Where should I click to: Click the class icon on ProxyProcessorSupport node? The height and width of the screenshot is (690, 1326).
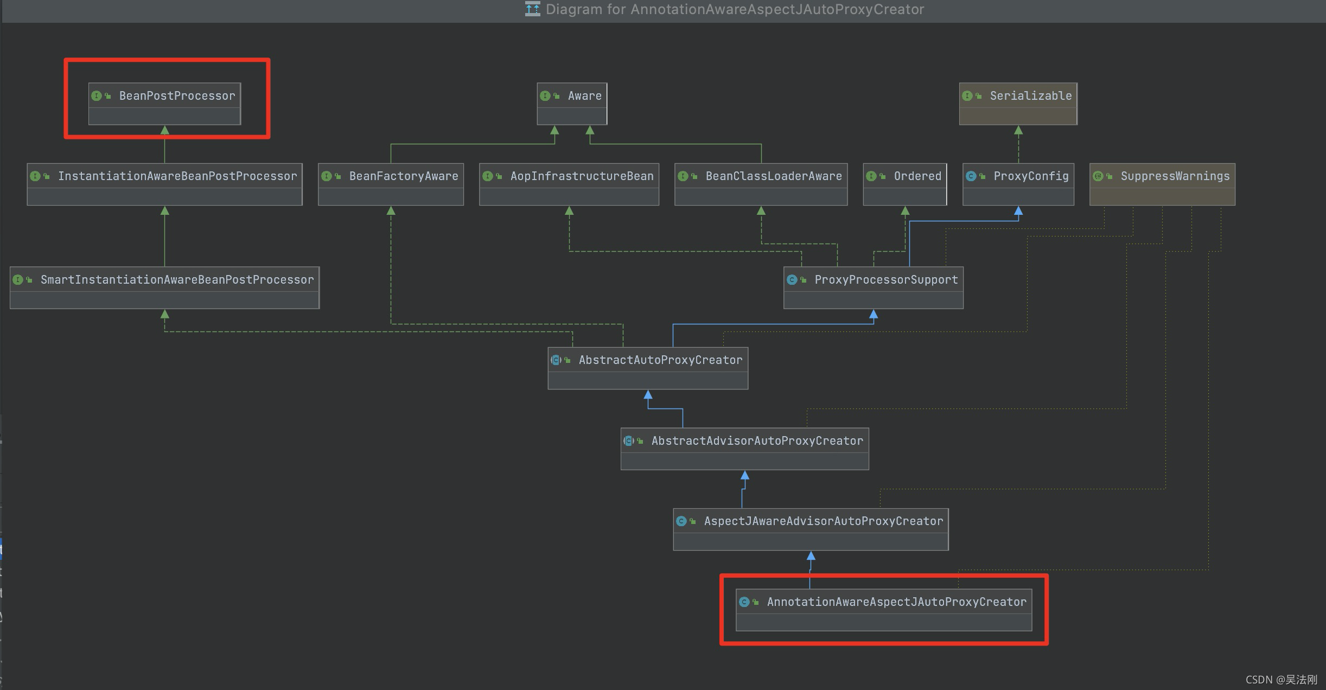792,280
